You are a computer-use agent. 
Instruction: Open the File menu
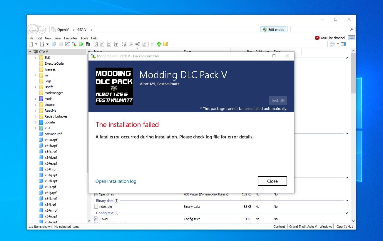pyautogui.click(x=31, y=38)
